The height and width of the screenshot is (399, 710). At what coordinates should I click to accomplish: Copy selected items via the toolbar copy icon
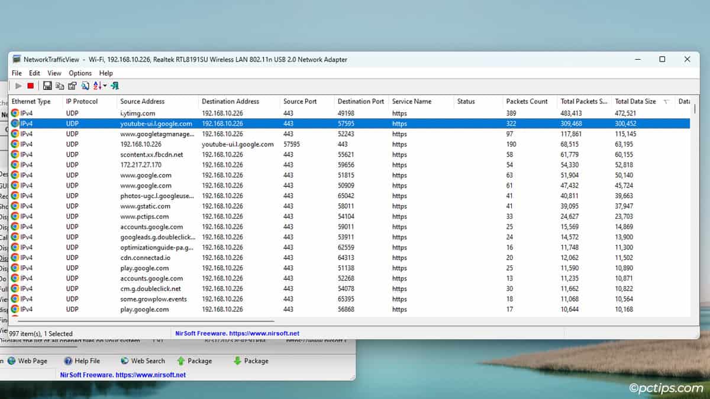point(60,86)
